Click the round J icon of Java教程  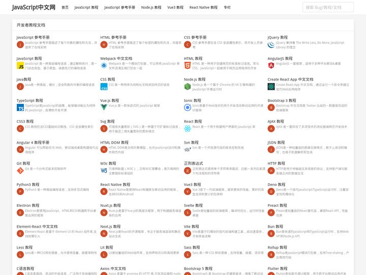pos(20,87)
